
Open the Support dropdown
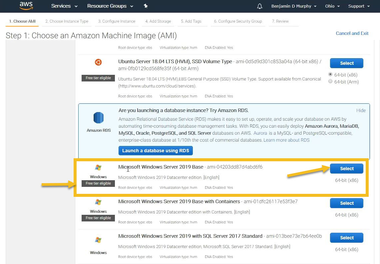[359, 6]
